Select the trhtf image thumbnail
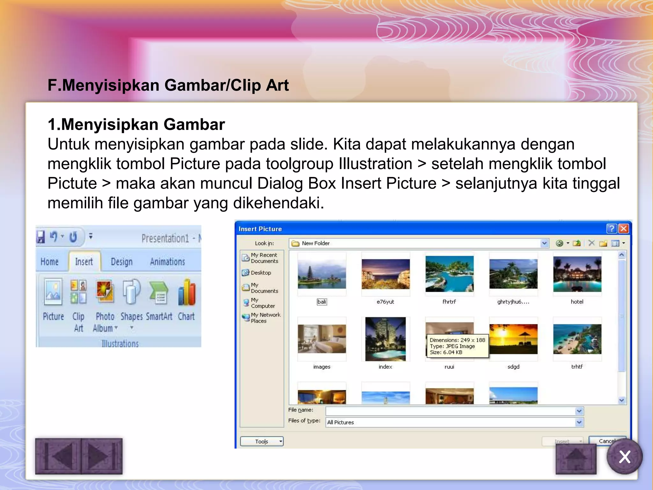This screenshot has height=490, width=653. tap(577, 339)
